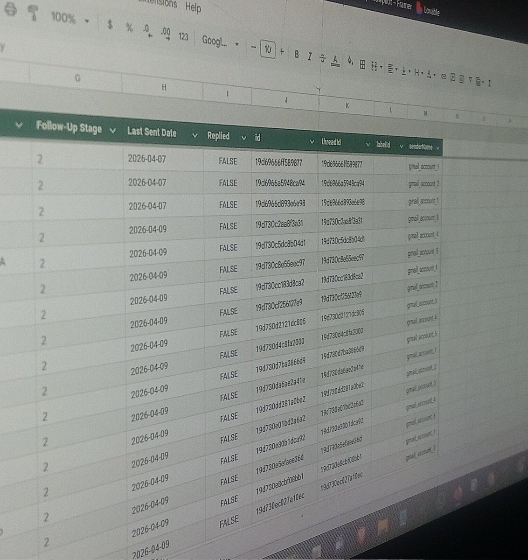Toggle Strikethrough formatting
This screenshot has width=528, height=560.
click(322, 58)
